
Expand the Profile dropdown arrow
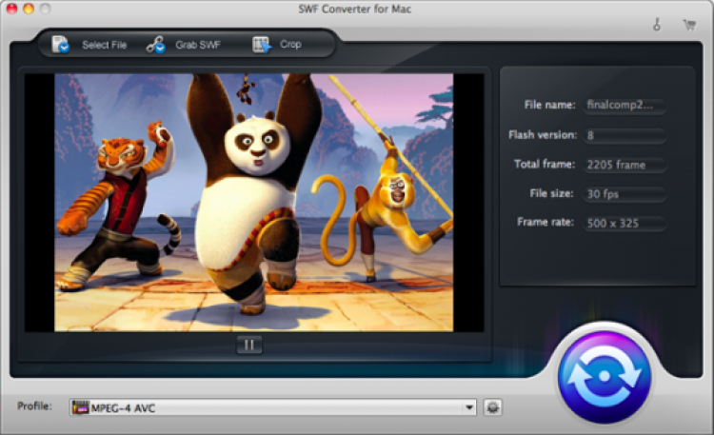[469, 407]
